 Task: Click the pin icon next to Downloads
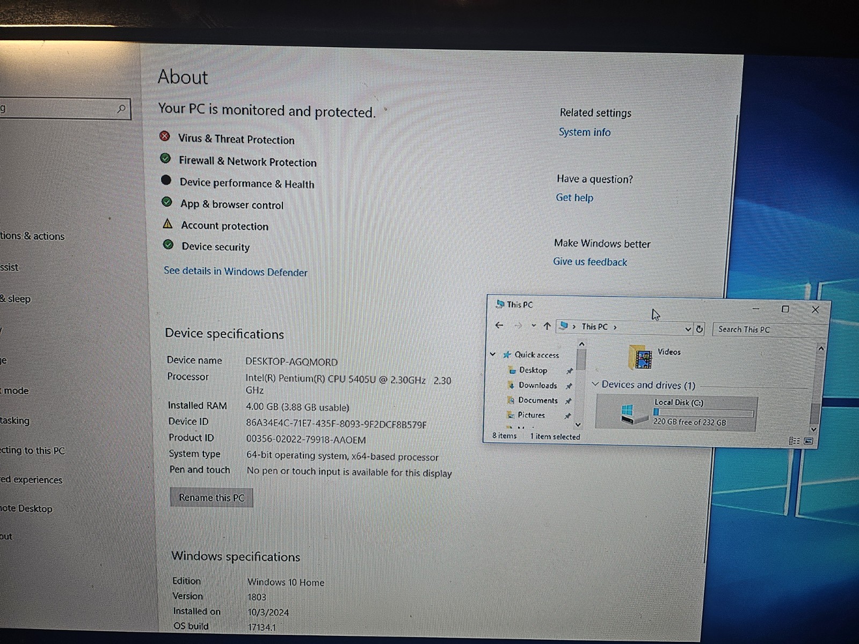[x=569, y=386]
